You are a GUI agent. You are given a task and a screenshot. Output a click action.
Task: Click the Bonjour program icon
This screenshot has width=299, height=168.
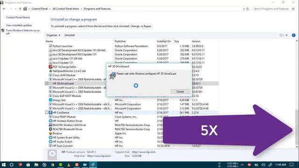[x=50, y=133]
